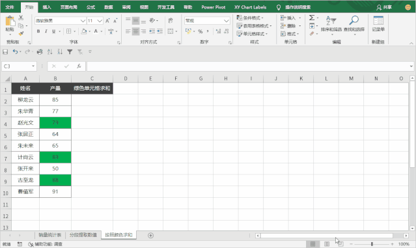Image resolution: width=416 pixels, height=248 pixels.
Task: Click the 共享 share button
Action: tap(384, 7)
